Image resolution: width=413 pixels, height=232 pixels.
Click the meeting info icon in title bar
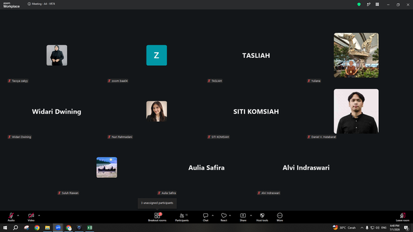29,4
